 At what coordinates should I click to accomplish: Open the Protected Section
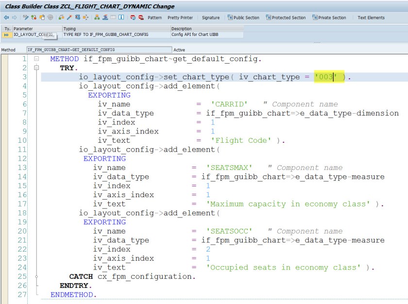(x=286, y=17)
